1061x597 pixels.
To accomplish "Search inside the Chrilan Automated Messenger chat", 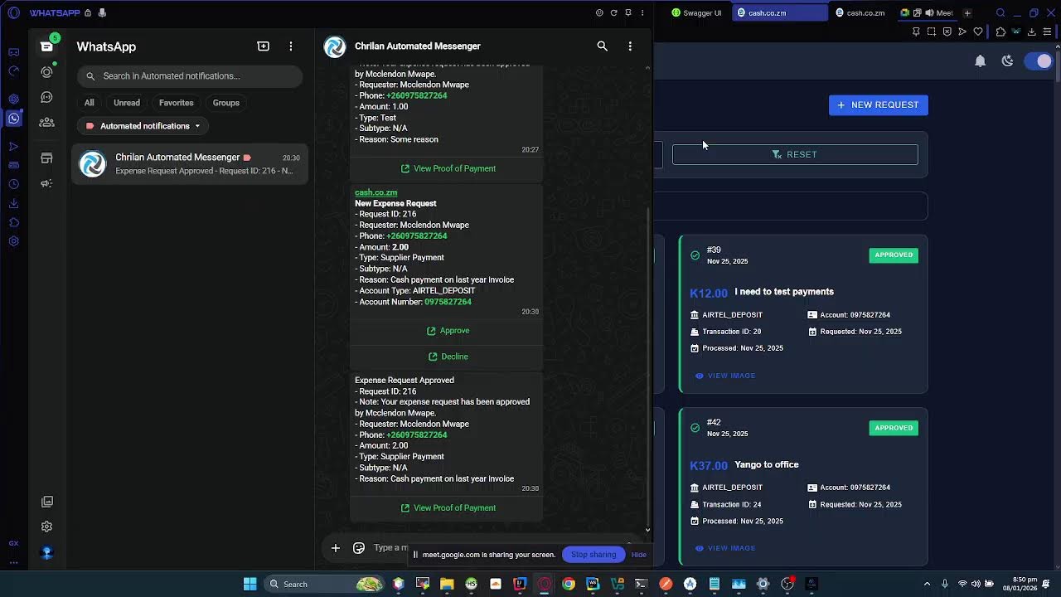I will 603,46.
